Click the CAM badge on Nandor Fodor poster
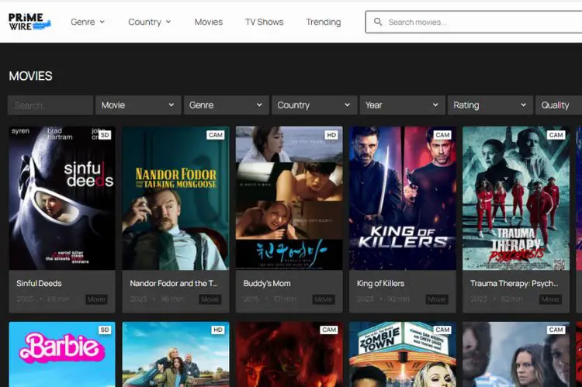The height and width of the screenshot is (387, 582). [x=216, y=135]
